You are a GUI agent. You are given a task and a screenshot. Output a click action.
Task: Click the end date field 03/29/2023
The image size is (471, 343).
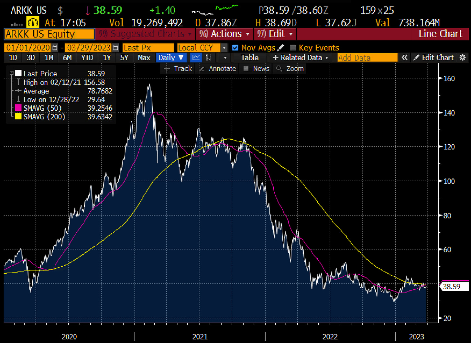click(88, 48)
